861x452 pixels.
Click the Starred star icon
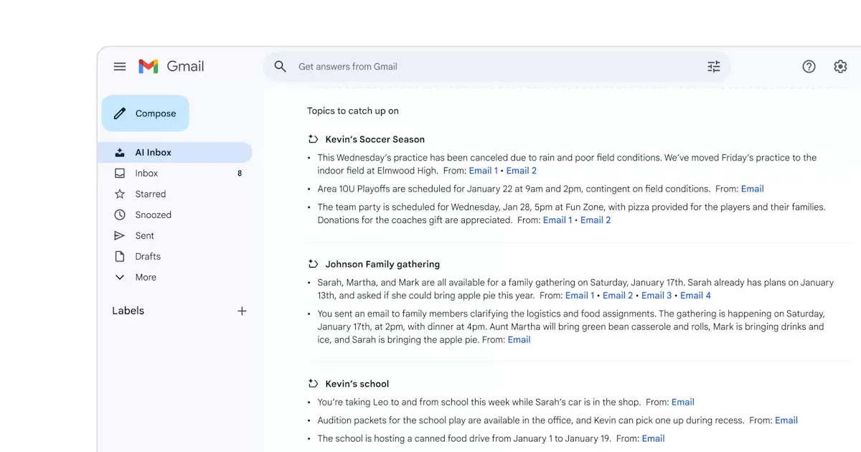tap(120, 194)
